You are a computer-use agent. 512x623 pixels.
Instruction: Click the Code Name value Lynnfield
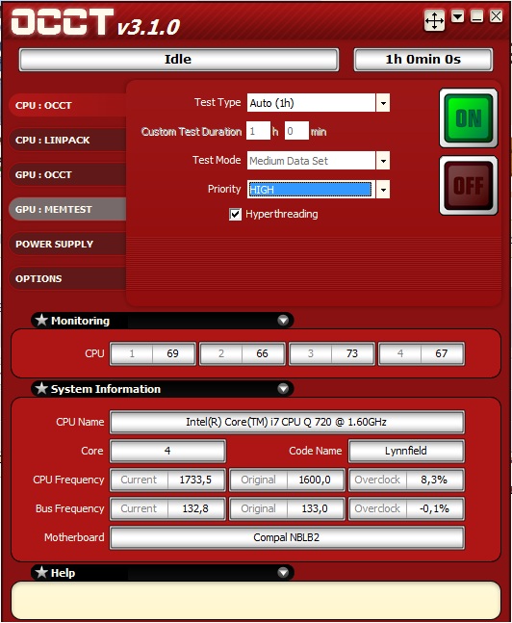pyautogui.click(x=406, y=451)
